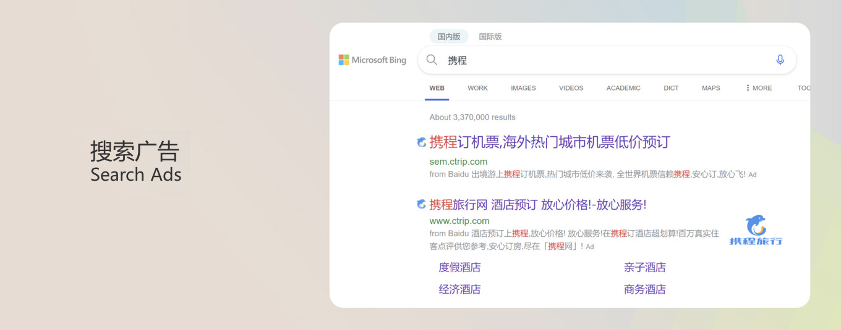
Task: Click the Baidu icon beside second ad
Action: tap(422, 204)
